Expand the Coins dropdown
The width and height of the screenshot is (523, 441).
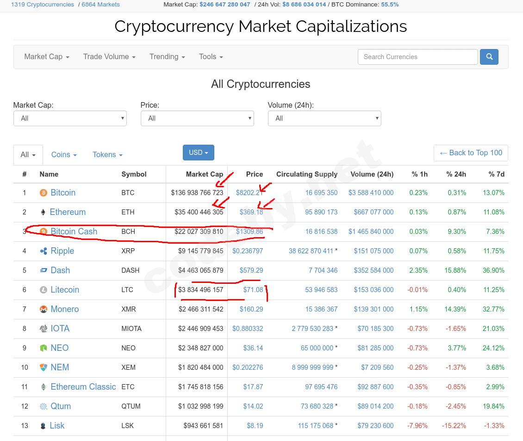click(64, 154)
